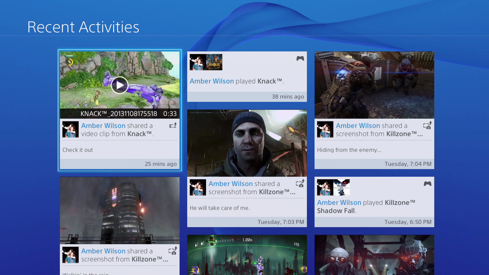The height and width of the screenshot is (275, 489).
Task: Click screenshot share icon on 'Hiding from the enemy' card
Action: 427,125
